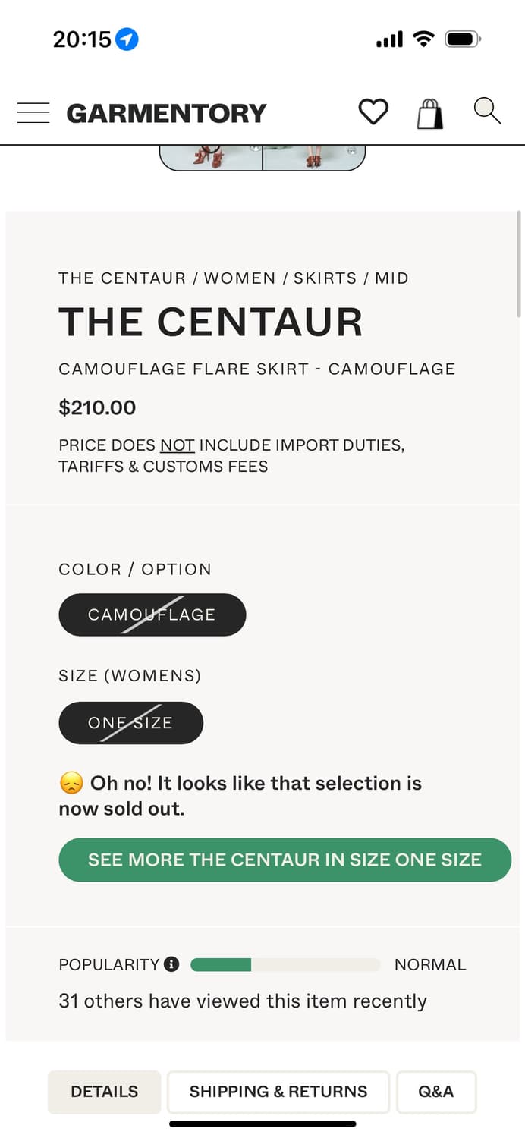Switch to the Details tab
The image size is (525, 1138).
tap(104, 1092)
